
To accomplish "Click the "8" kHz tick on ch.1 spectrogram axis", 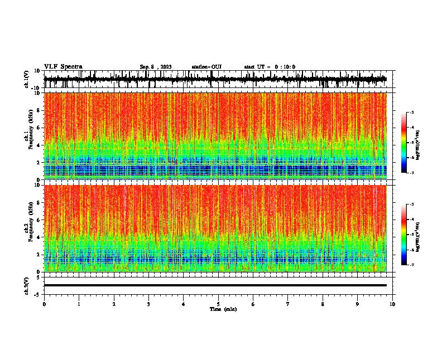I will [39, 110].
